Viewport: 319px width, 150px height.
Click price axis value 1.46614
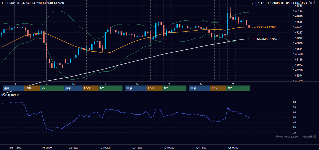(x=298, y=49)
